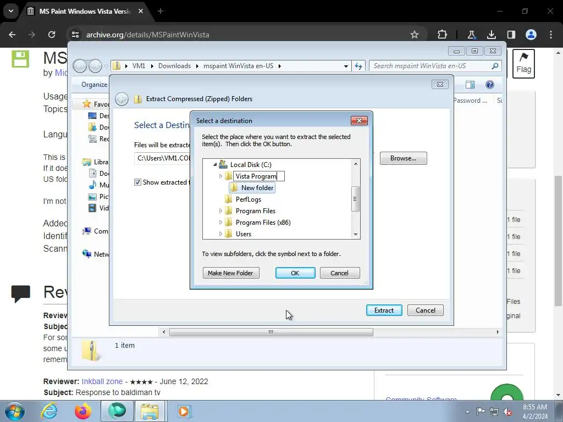Cancel the Select a destination dialog
Image resolution: width=563 pixels, height=422 pixels.
(339, 273)
